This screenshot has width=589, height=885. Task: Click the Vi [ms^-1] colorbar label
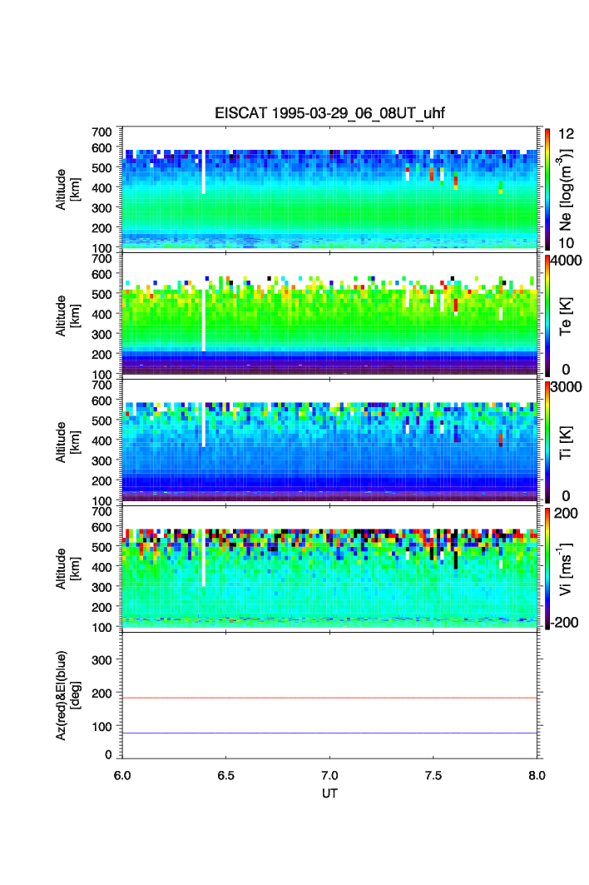pos(567,568)
